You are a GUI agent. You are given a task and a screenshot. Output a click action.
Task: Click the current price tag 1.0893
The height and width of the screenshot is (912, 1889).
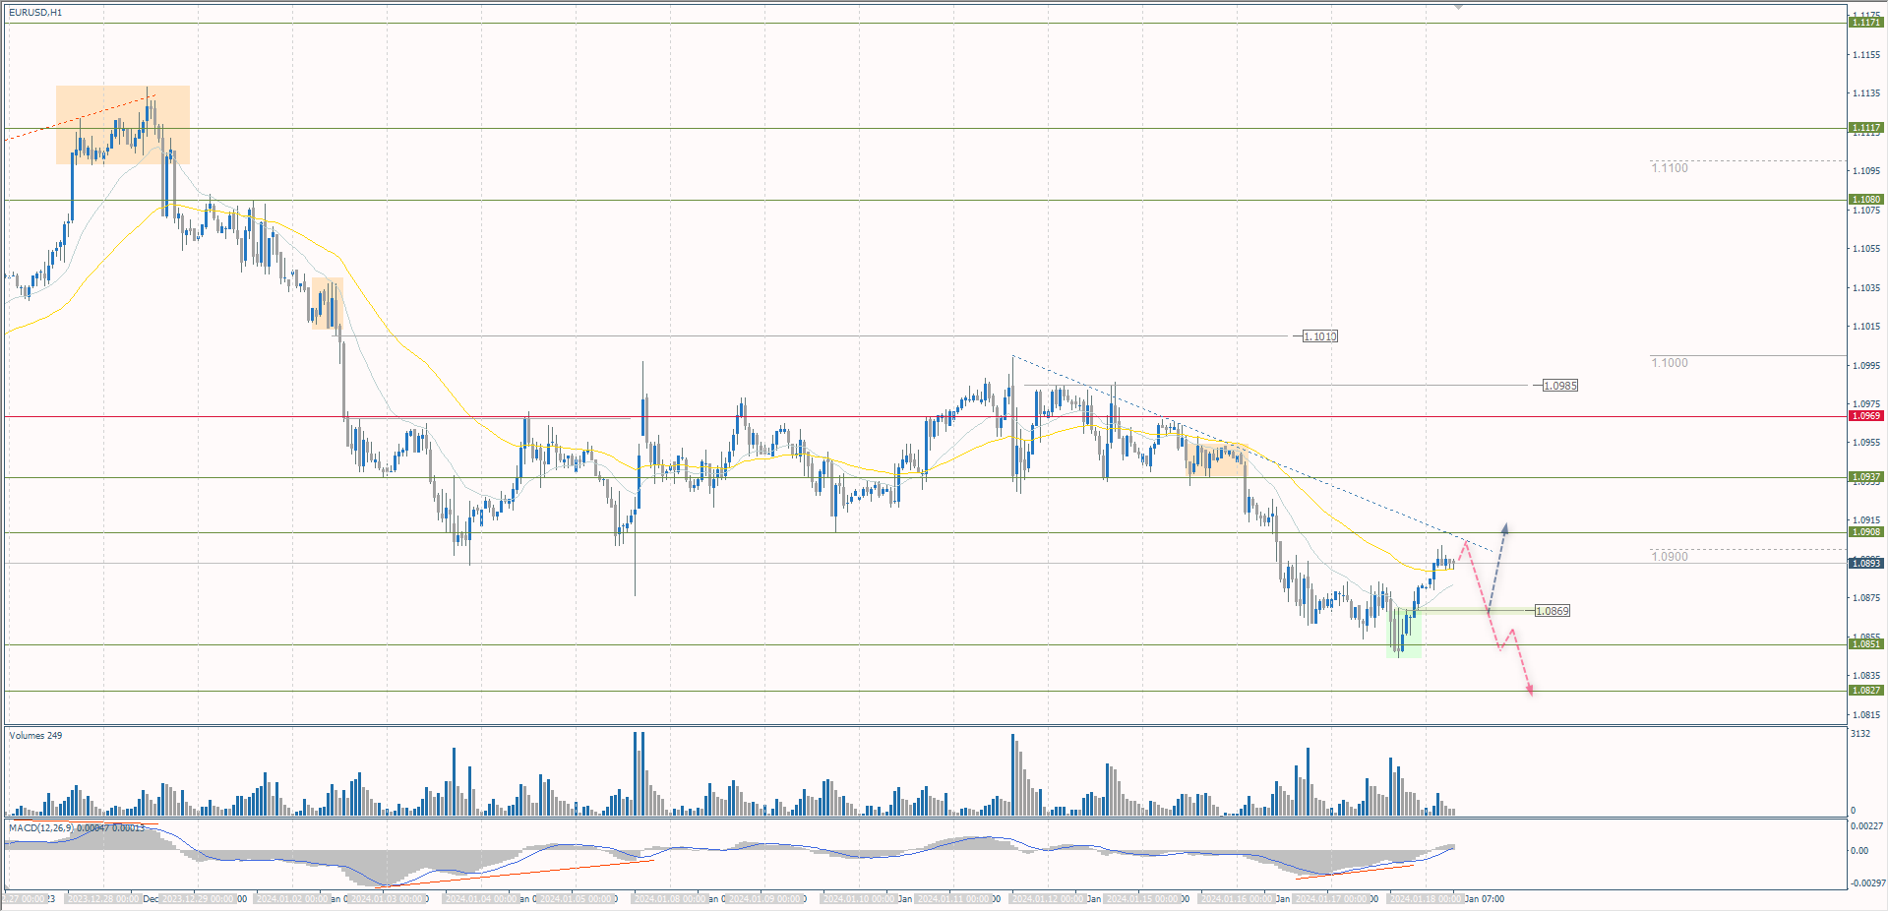(1866, 563)
